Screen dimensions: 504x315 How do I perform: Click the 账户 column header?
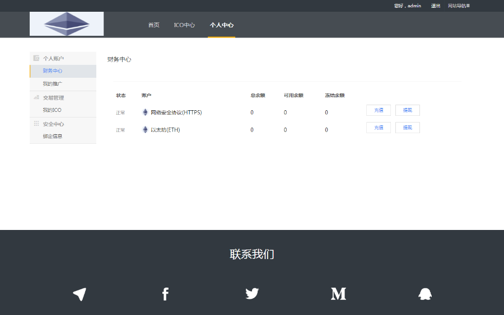click(x=146, y=95)
